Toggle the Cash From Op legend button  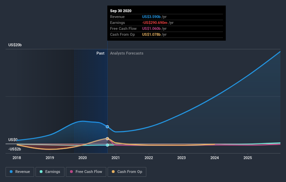pyautogui.click(x=127, y=172)
